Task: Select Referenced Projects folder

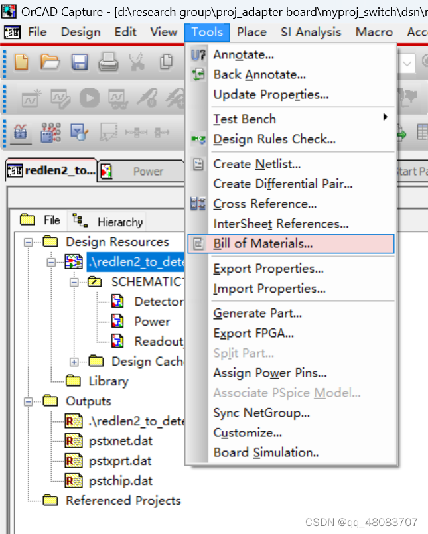Action: (123, 501)
